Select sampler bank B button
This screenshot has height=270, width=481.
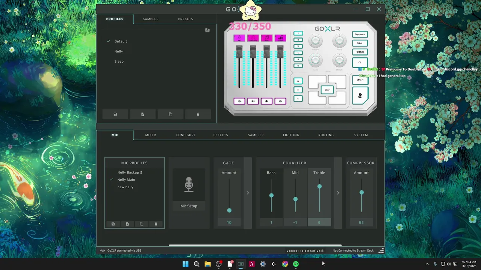coord(298,90)
